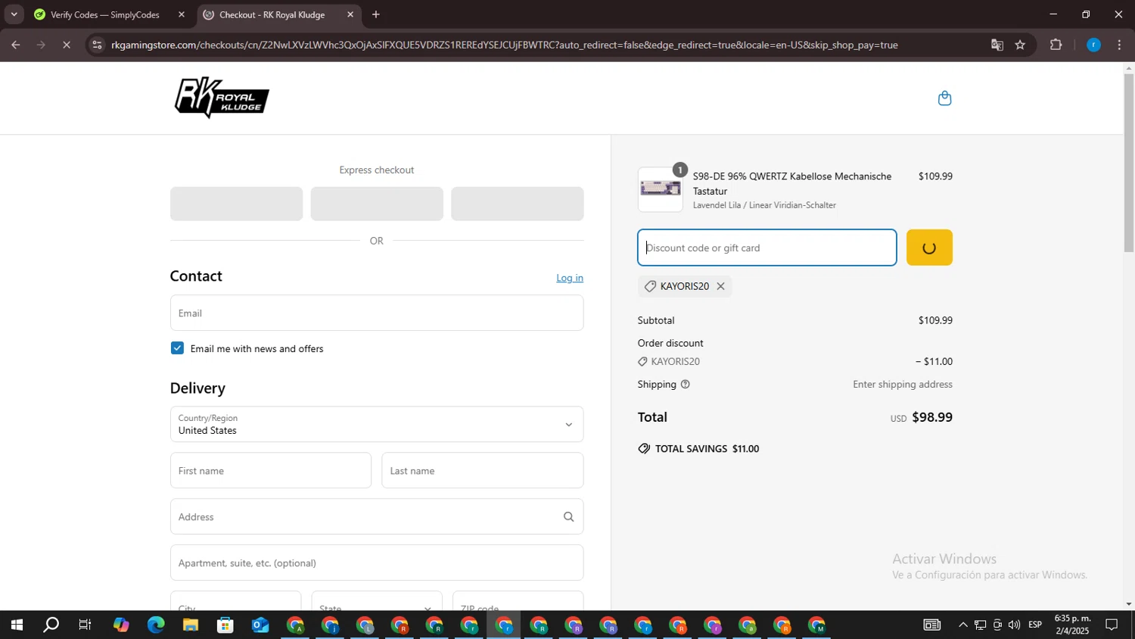The image size is (1135, 639).
Task: Launch Copilot from the taskbar
Action: 121,625
